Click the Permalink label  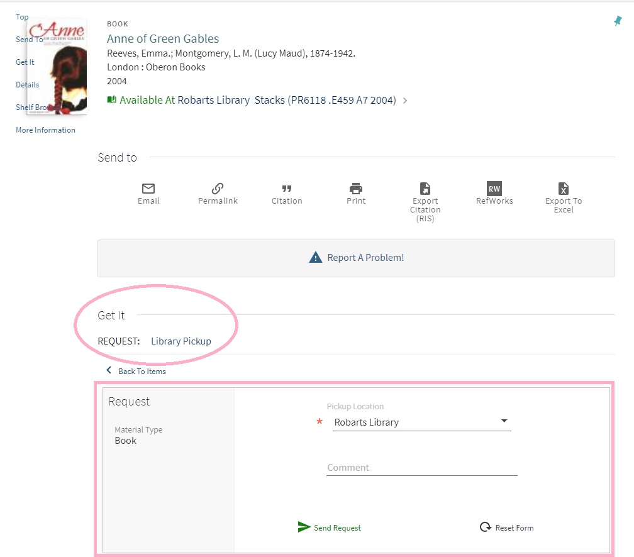pyautogui.click(x=218, y=201)
